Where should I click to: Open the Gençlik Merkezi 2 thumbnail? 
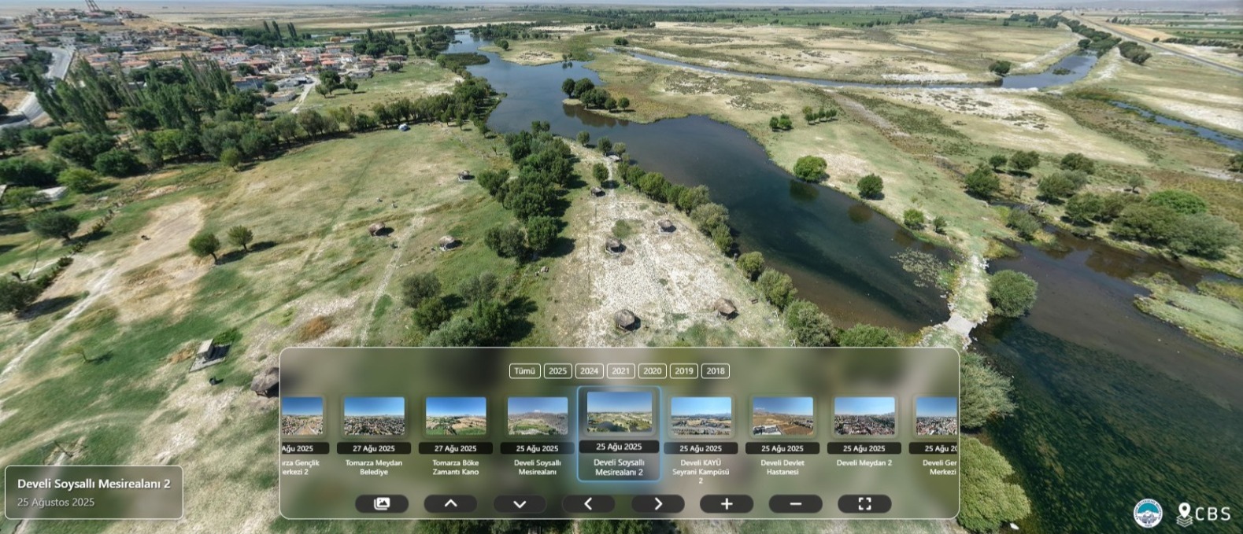point(302,416)
